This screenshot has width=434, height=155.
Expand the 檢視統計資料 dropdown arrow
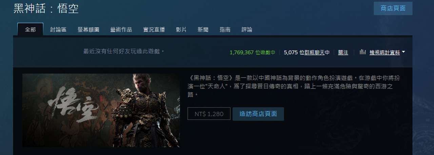point(403,52)
